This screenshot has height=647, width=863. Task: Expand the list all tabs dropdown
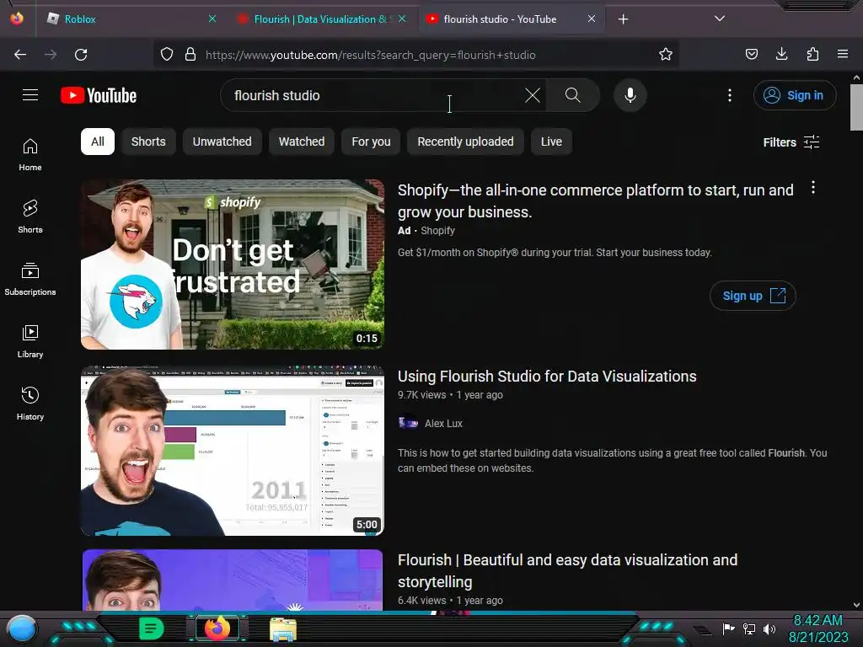720,19
